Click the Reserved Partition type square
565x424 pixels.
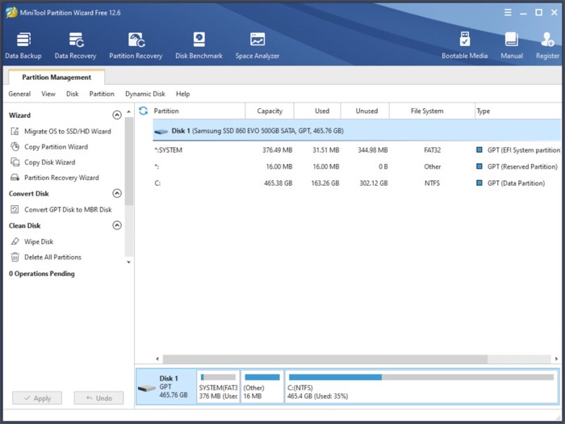(479, 166)
